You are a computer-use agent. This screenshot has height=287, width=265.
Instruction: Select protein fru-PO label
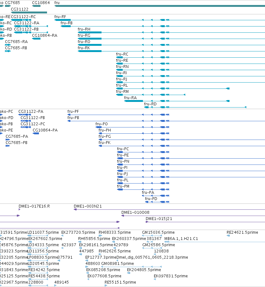(x=102, y=124)
